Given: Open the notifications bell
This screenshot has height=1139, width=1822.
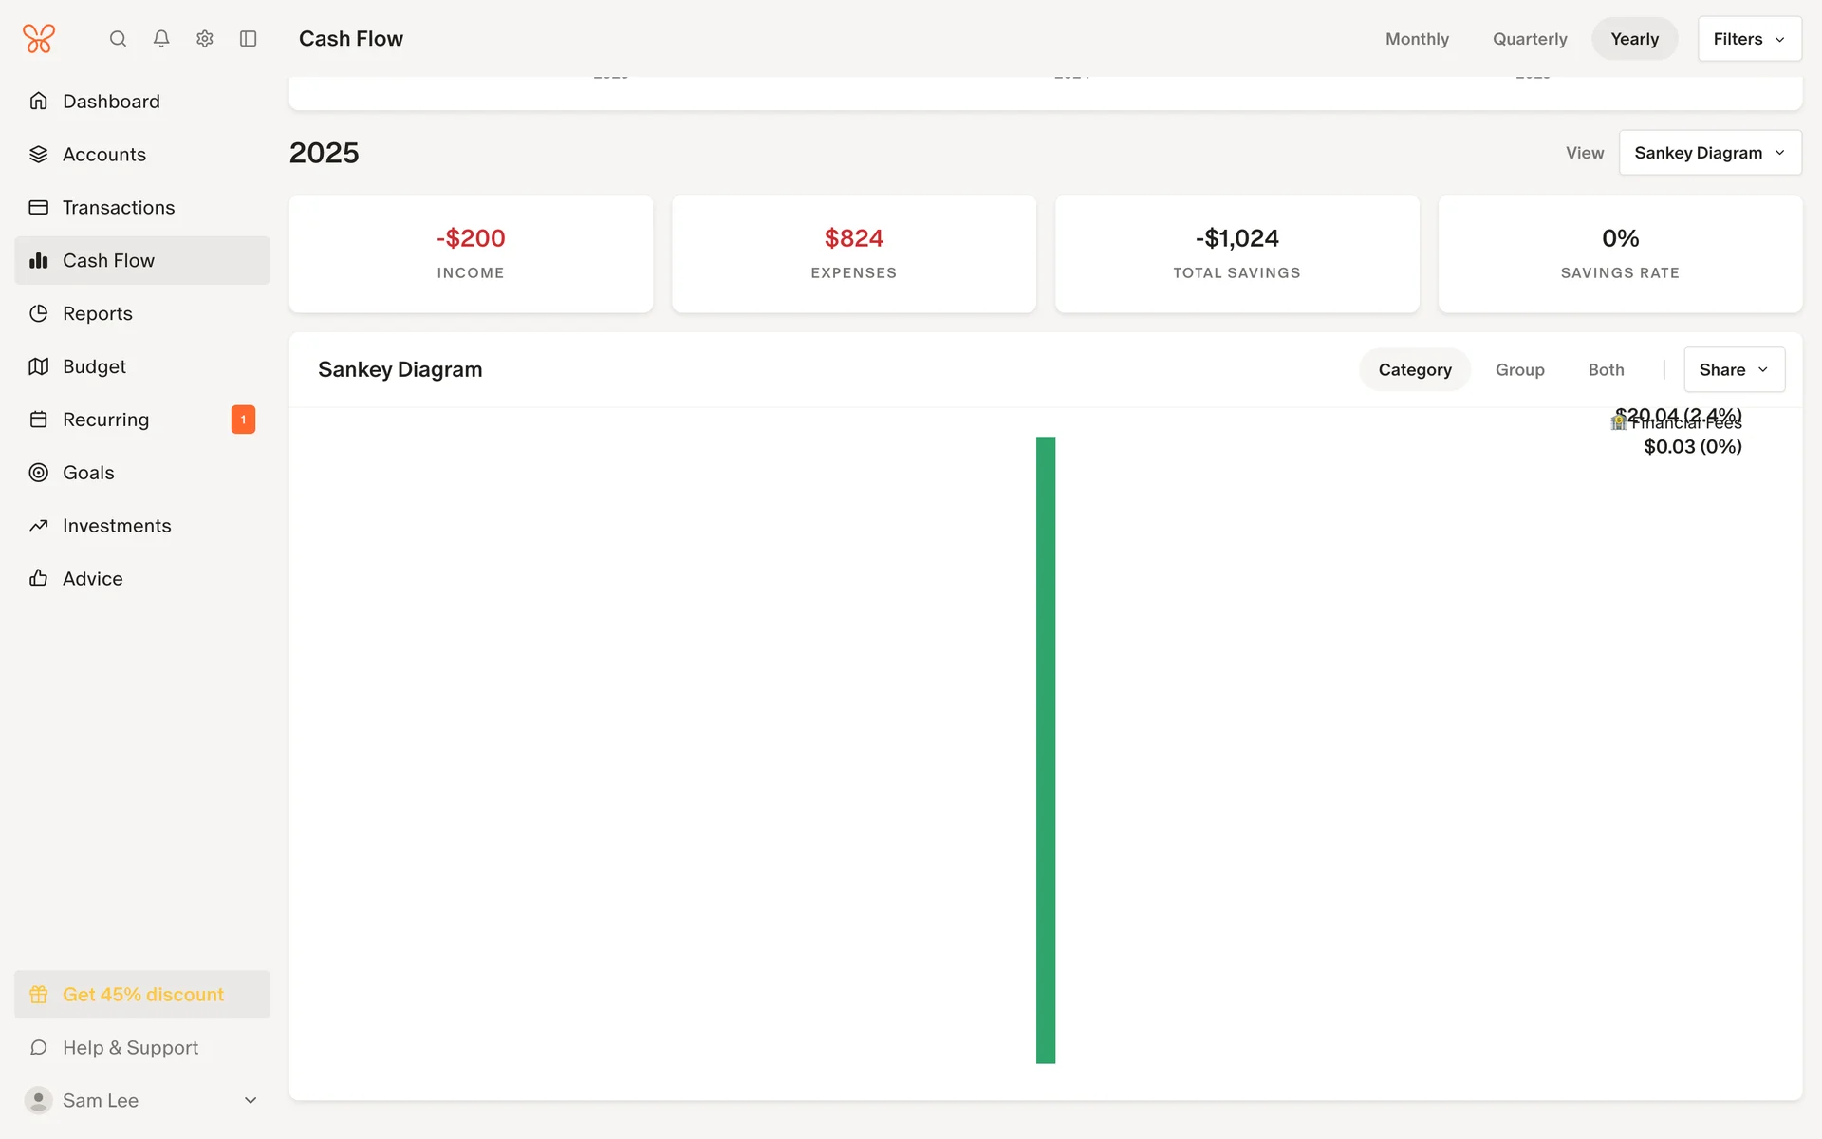Looking at the screenshot, I should point(161,39).
